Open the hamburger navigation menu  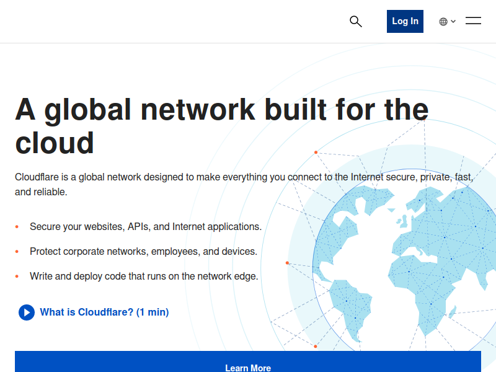click(x=473, y=21)
